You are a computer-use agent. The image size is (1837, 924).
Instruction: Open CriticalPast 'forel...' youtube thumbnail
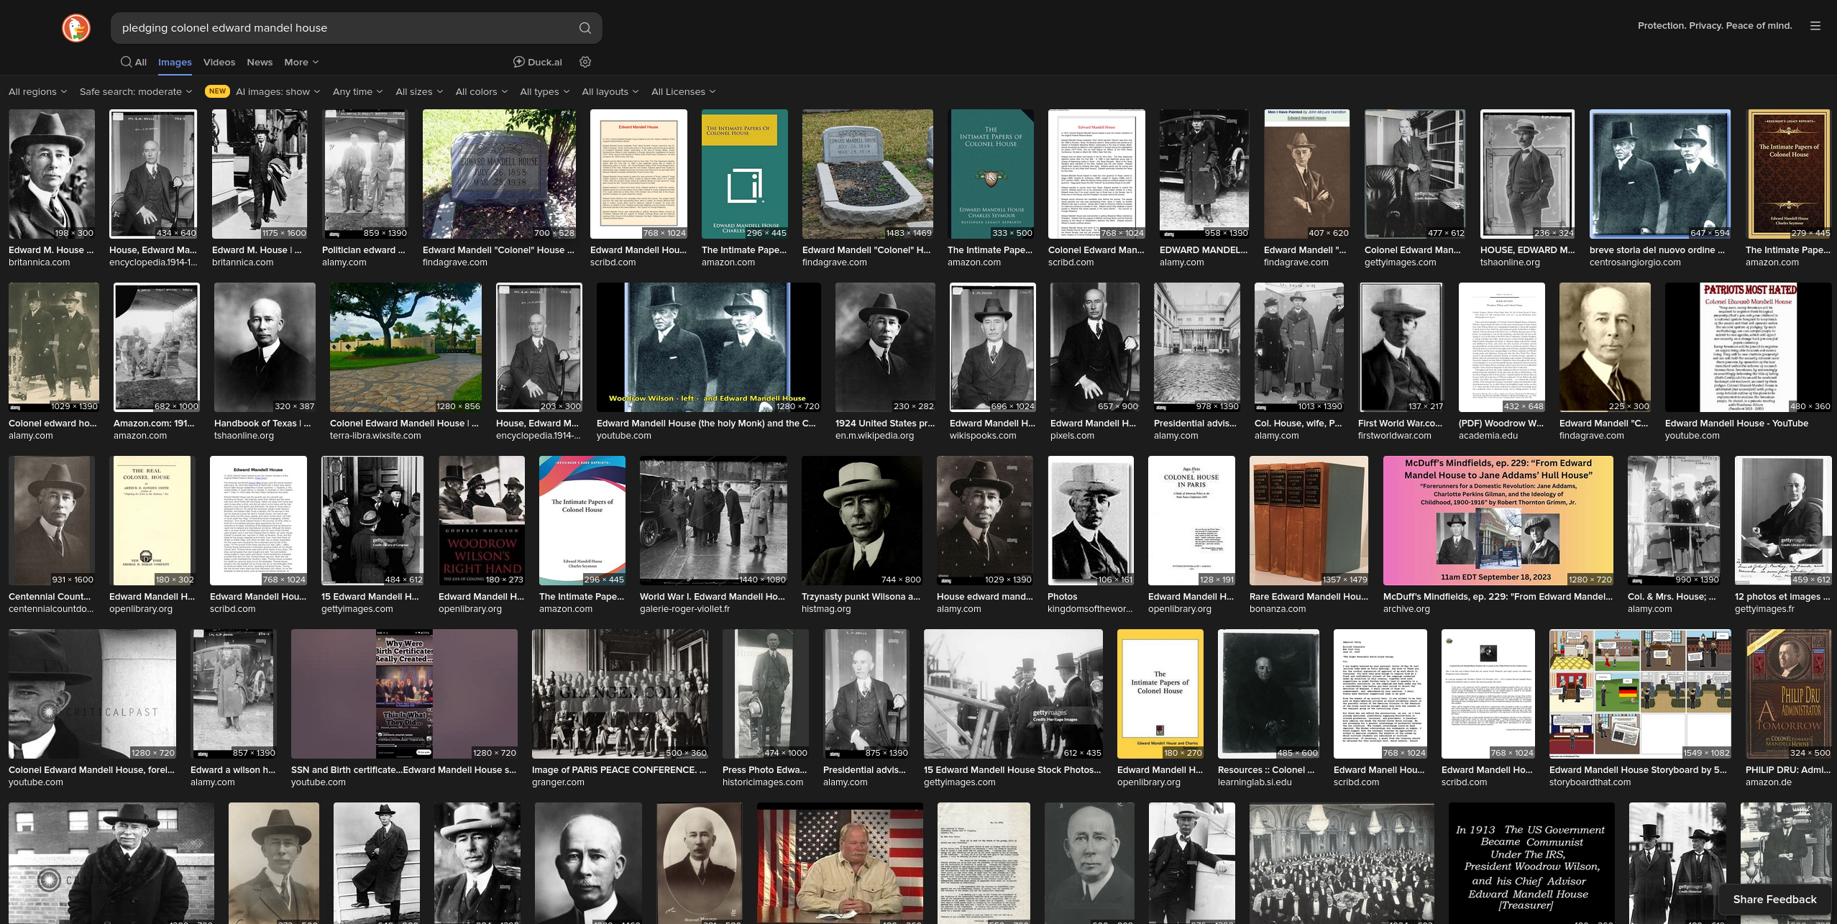click(x=92, y=694)
